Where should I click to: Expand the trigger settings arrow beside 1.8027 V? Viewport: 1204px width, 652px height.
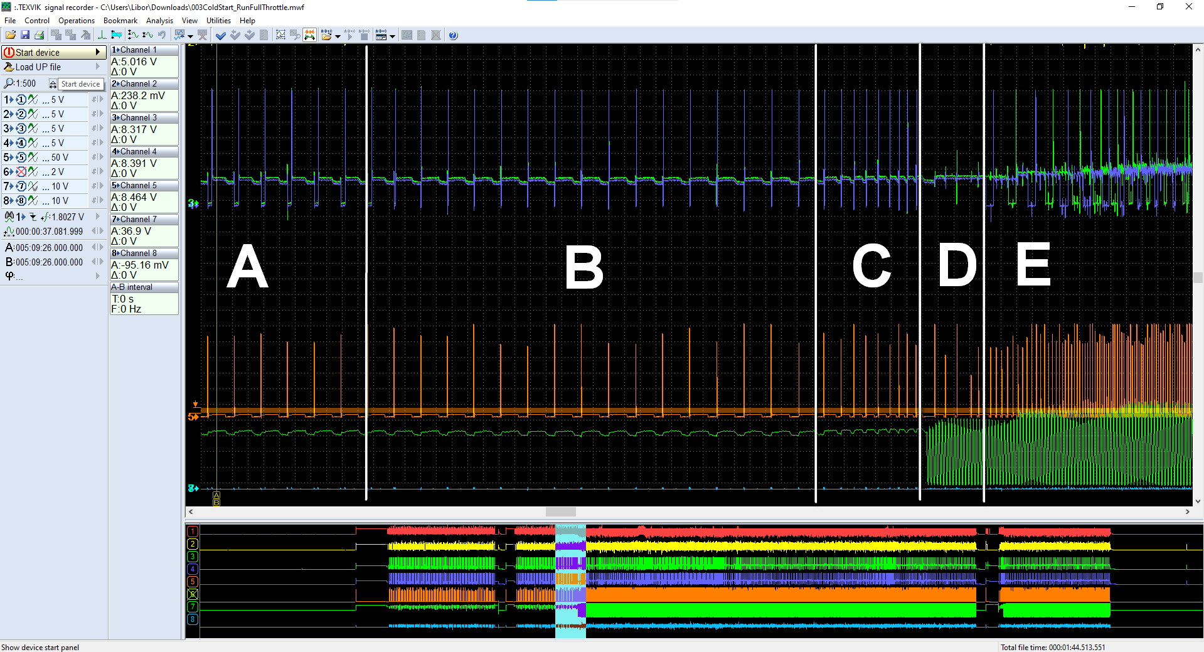98,216
